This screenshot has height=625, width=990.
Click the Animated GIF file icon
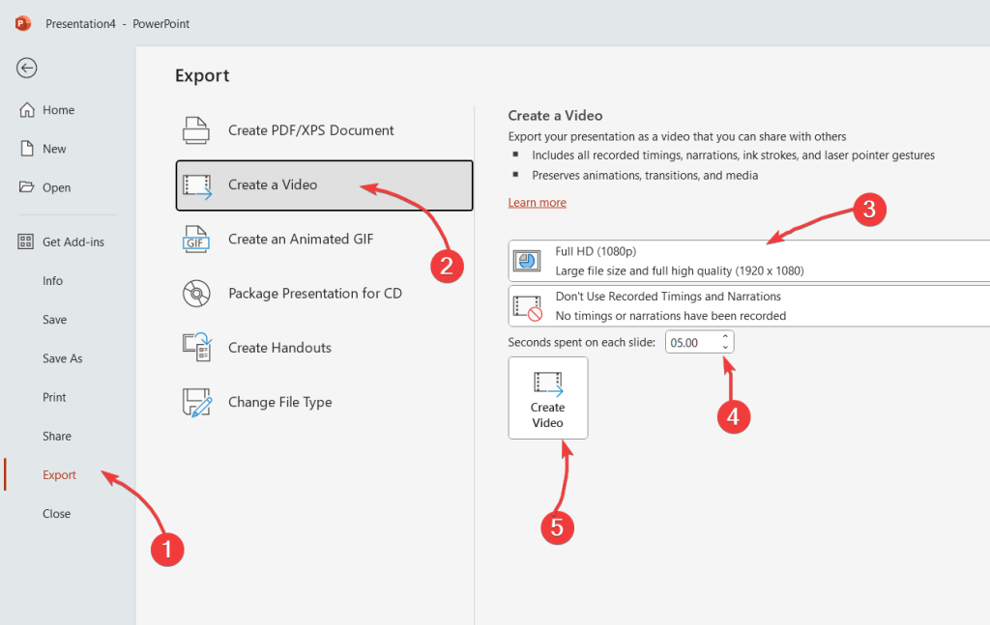tap(196, 240)
